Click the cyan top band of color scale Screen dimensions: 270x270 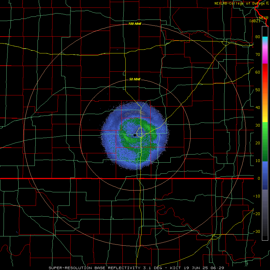pos(265,39)
